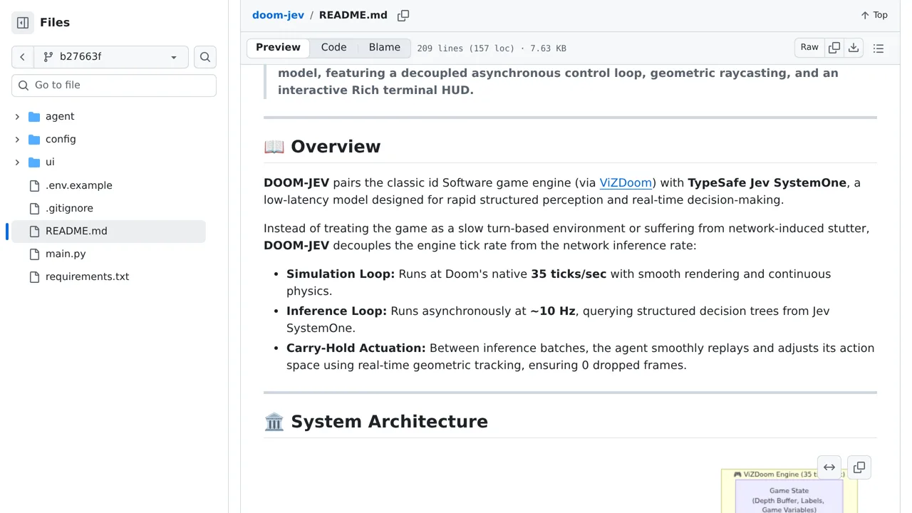Screen dimensions: 912x513
Task: Expand the agent folder chevron
Action: tap(17, 117)
